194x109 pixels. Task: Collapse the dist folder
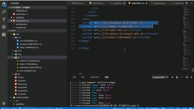[x=11, y=34]
